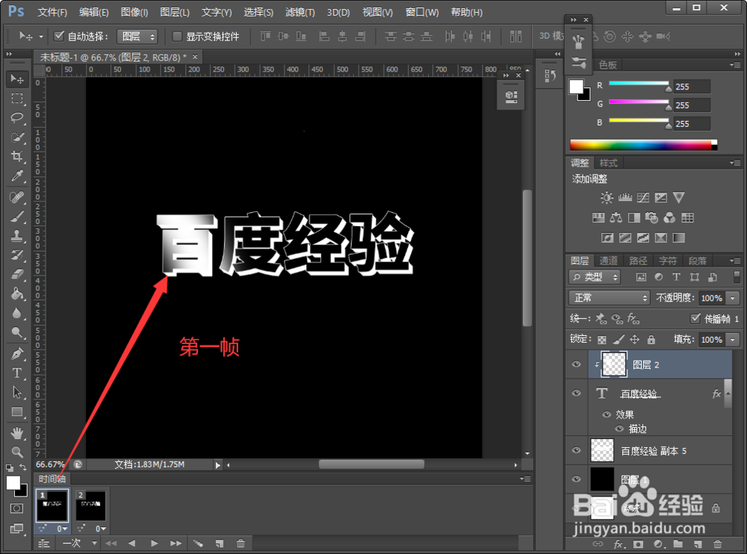
Task: Select the Clone Stamp tool
Action: [x=17, y=235]
